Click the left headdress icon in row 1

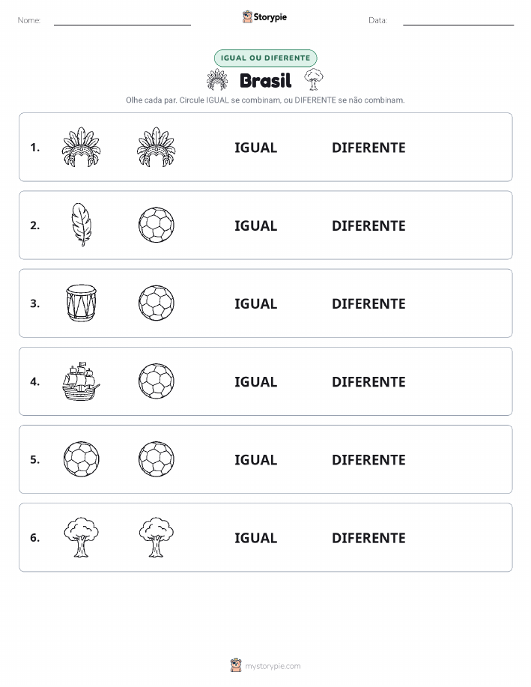[81, 147]
